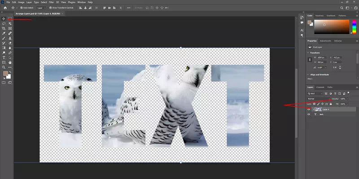
Task: Select the Brush tool
Action: (4, 38)
